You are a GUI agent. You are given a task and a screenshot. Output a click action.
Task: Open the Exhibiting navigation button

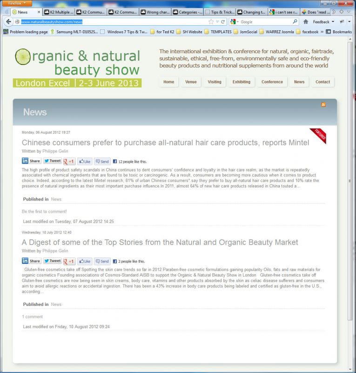tap(242, 82)
